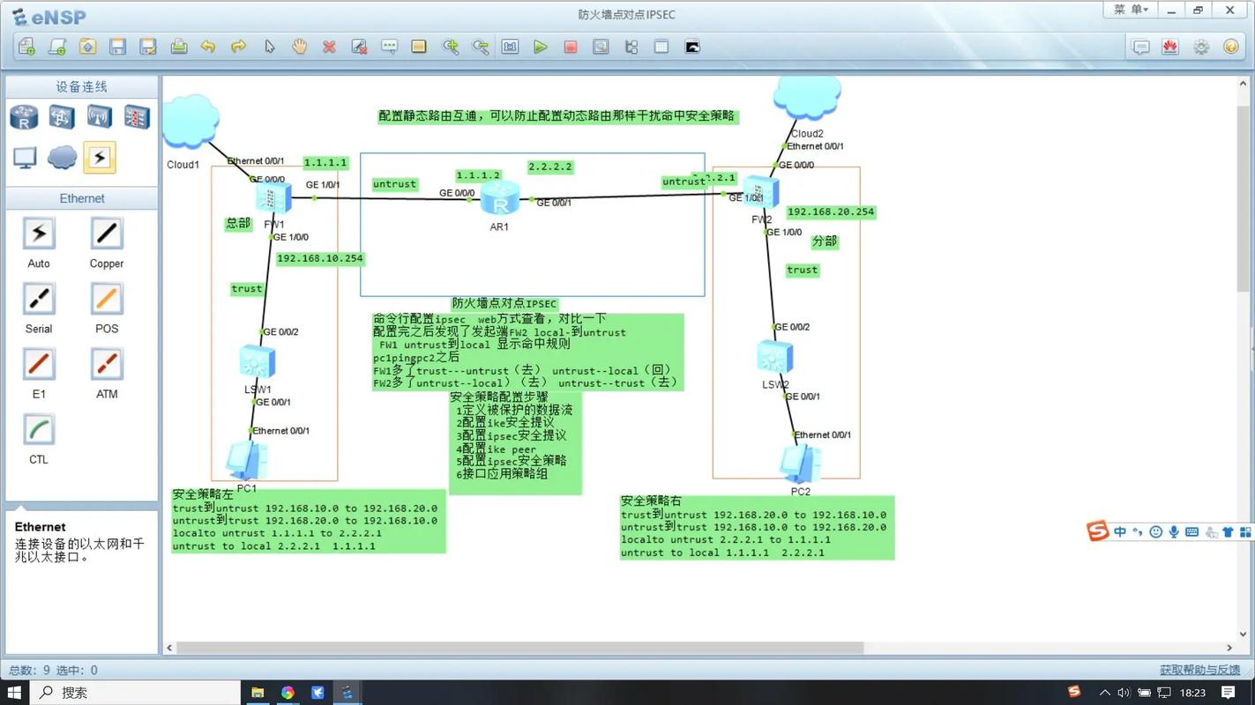Select the FW1 firewall on canvas
The width and height of the screenshot is (1255, 705).
point(273,198)
